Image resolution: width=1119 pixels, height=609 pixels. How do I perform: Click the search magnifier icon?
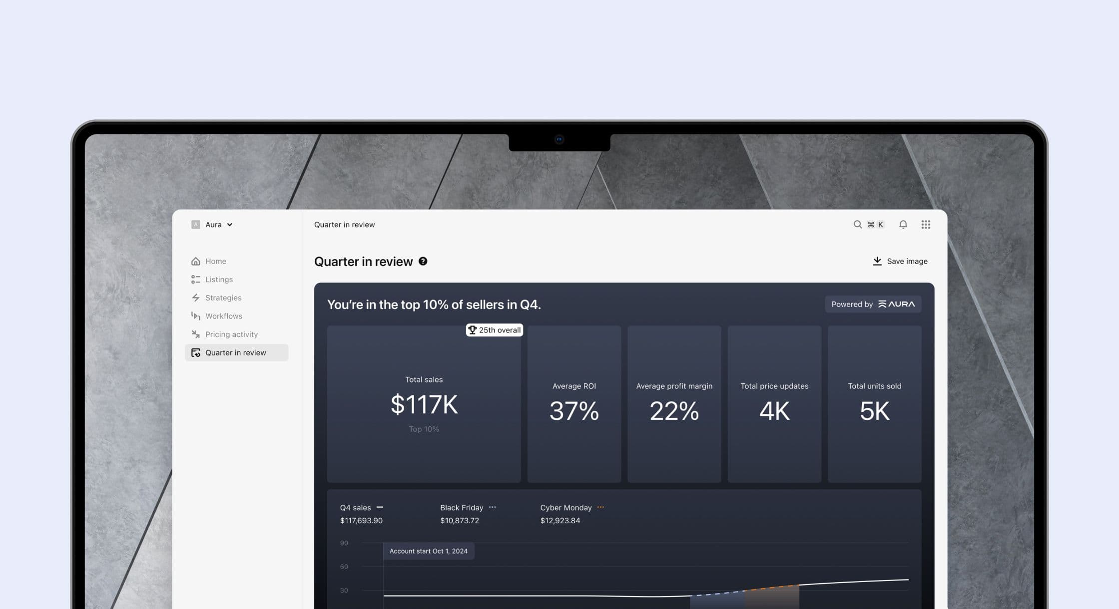[x=857, y=225]
